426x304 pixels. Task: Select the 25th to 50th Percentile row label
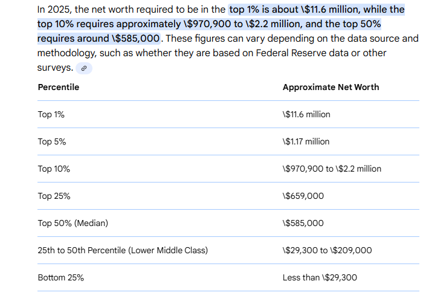[123, 250]
